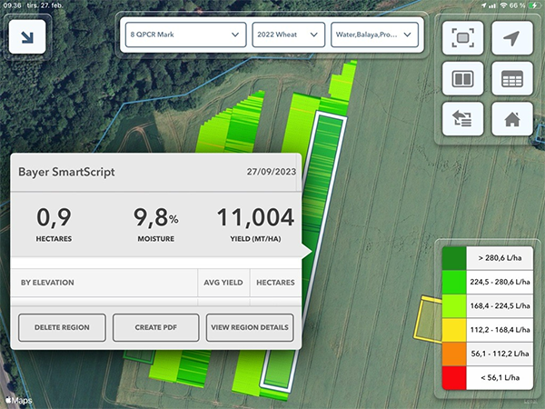Open the table summary icon

pos(512,78)
